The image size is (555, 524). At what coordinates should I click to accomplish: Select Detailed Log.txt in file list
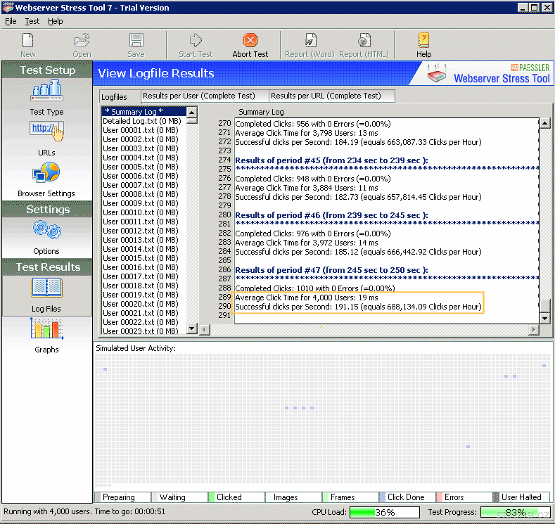[x=141, y=121]
